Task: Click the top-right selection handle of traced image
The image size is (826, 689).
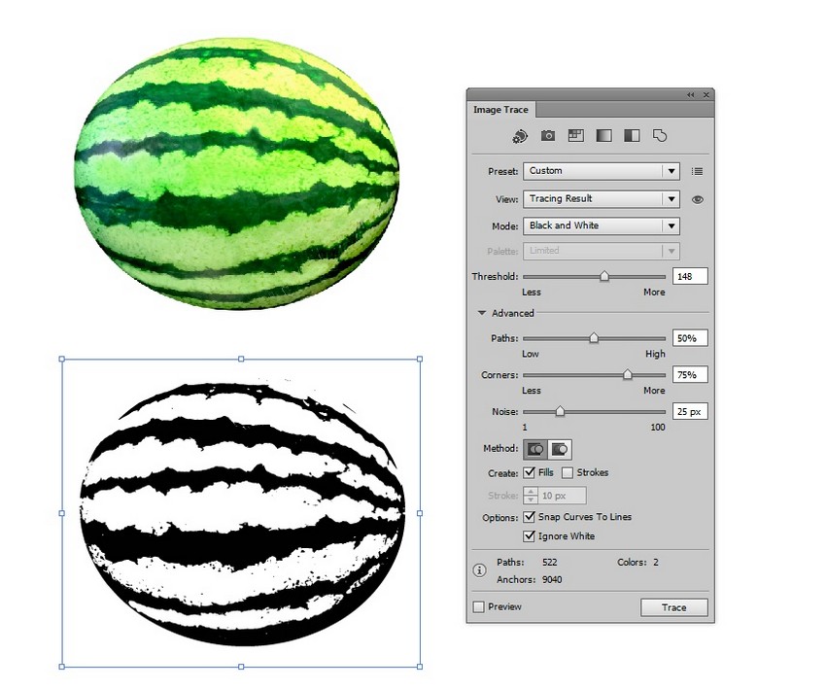Action: pos(420,360)
